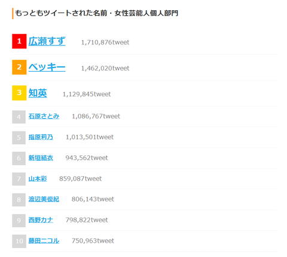This screenshot has width=287, height=257.
Task: Open the 知英 link
Action: (x=38, y=93)
